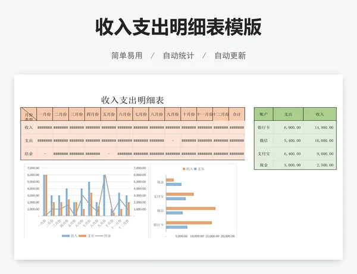The image size is (357, 274).
Task: Click the 月份/类型 diagonal corner header cell
Action: [29, 114]
